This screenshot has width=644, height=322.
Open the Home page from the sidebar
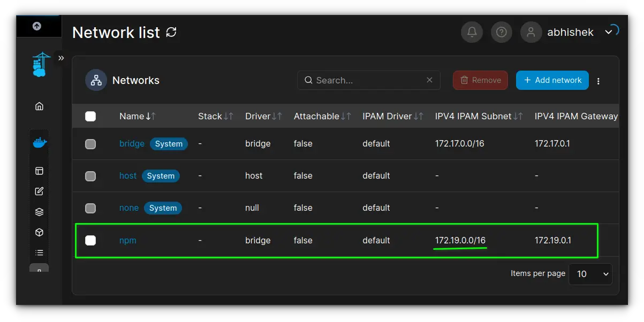[x=39, y=106]
